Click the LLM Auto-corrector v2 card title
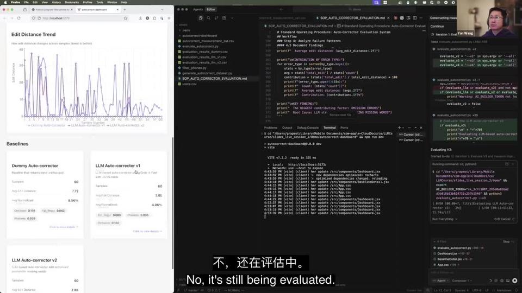The height and width of the screenshot is (293, 522). pos(34,260)
